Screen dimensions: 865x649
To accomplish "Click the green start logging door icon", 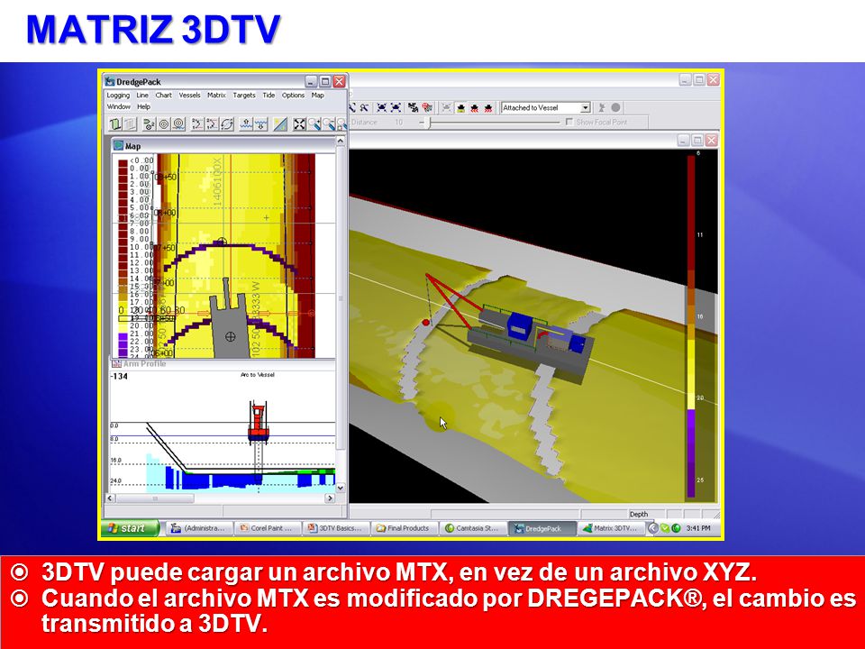I will tap(115, 123).
